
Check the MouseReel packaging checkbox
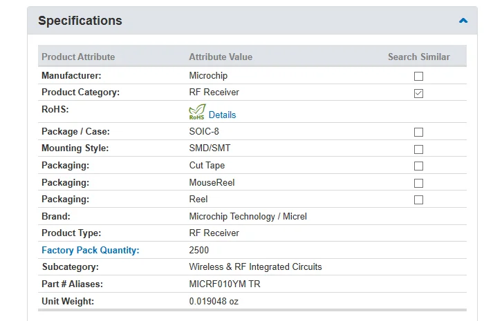(x=418, y=183)
